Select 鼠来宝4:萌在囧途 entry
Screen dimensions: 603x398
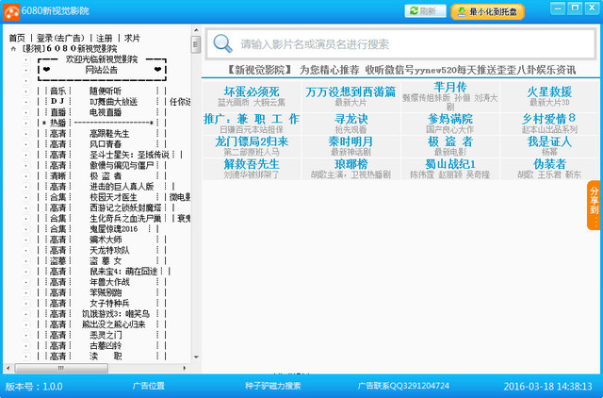click(123, 272)
